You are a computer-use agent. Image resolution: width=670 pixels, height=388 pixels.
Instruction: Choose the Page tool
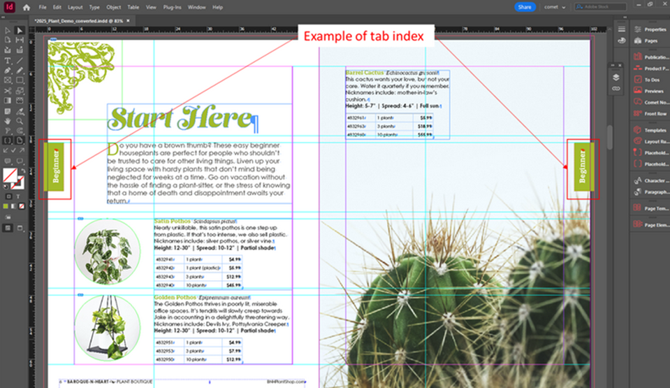click(8, 41)
